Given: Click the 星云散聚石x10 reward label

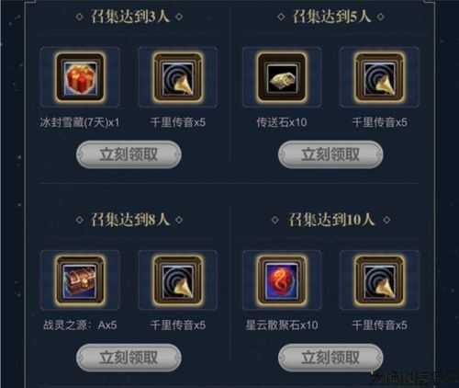Looking at the screenshot, I should 282,325.
